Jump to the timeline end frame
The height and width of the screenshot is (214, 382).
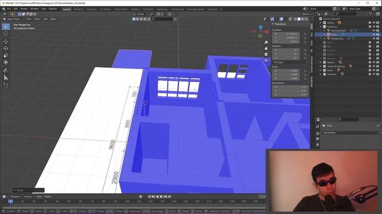(x=170, y=197)
